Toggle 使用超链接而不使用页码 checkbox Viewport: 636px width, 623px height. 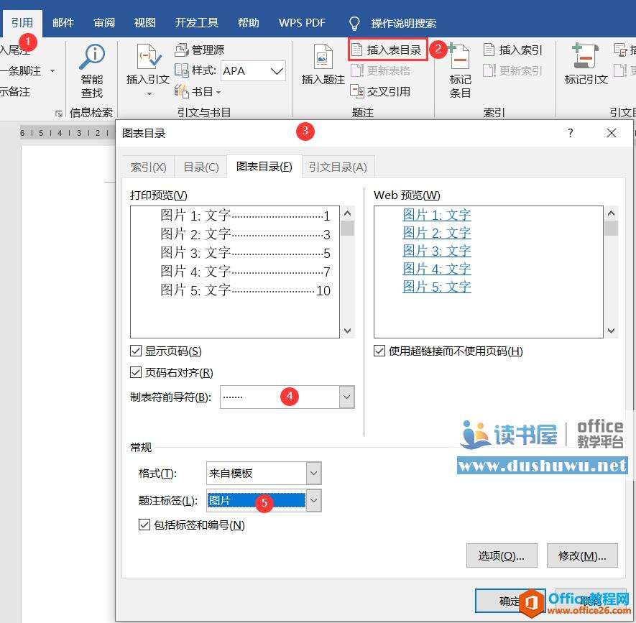click(x=378, y=351)
